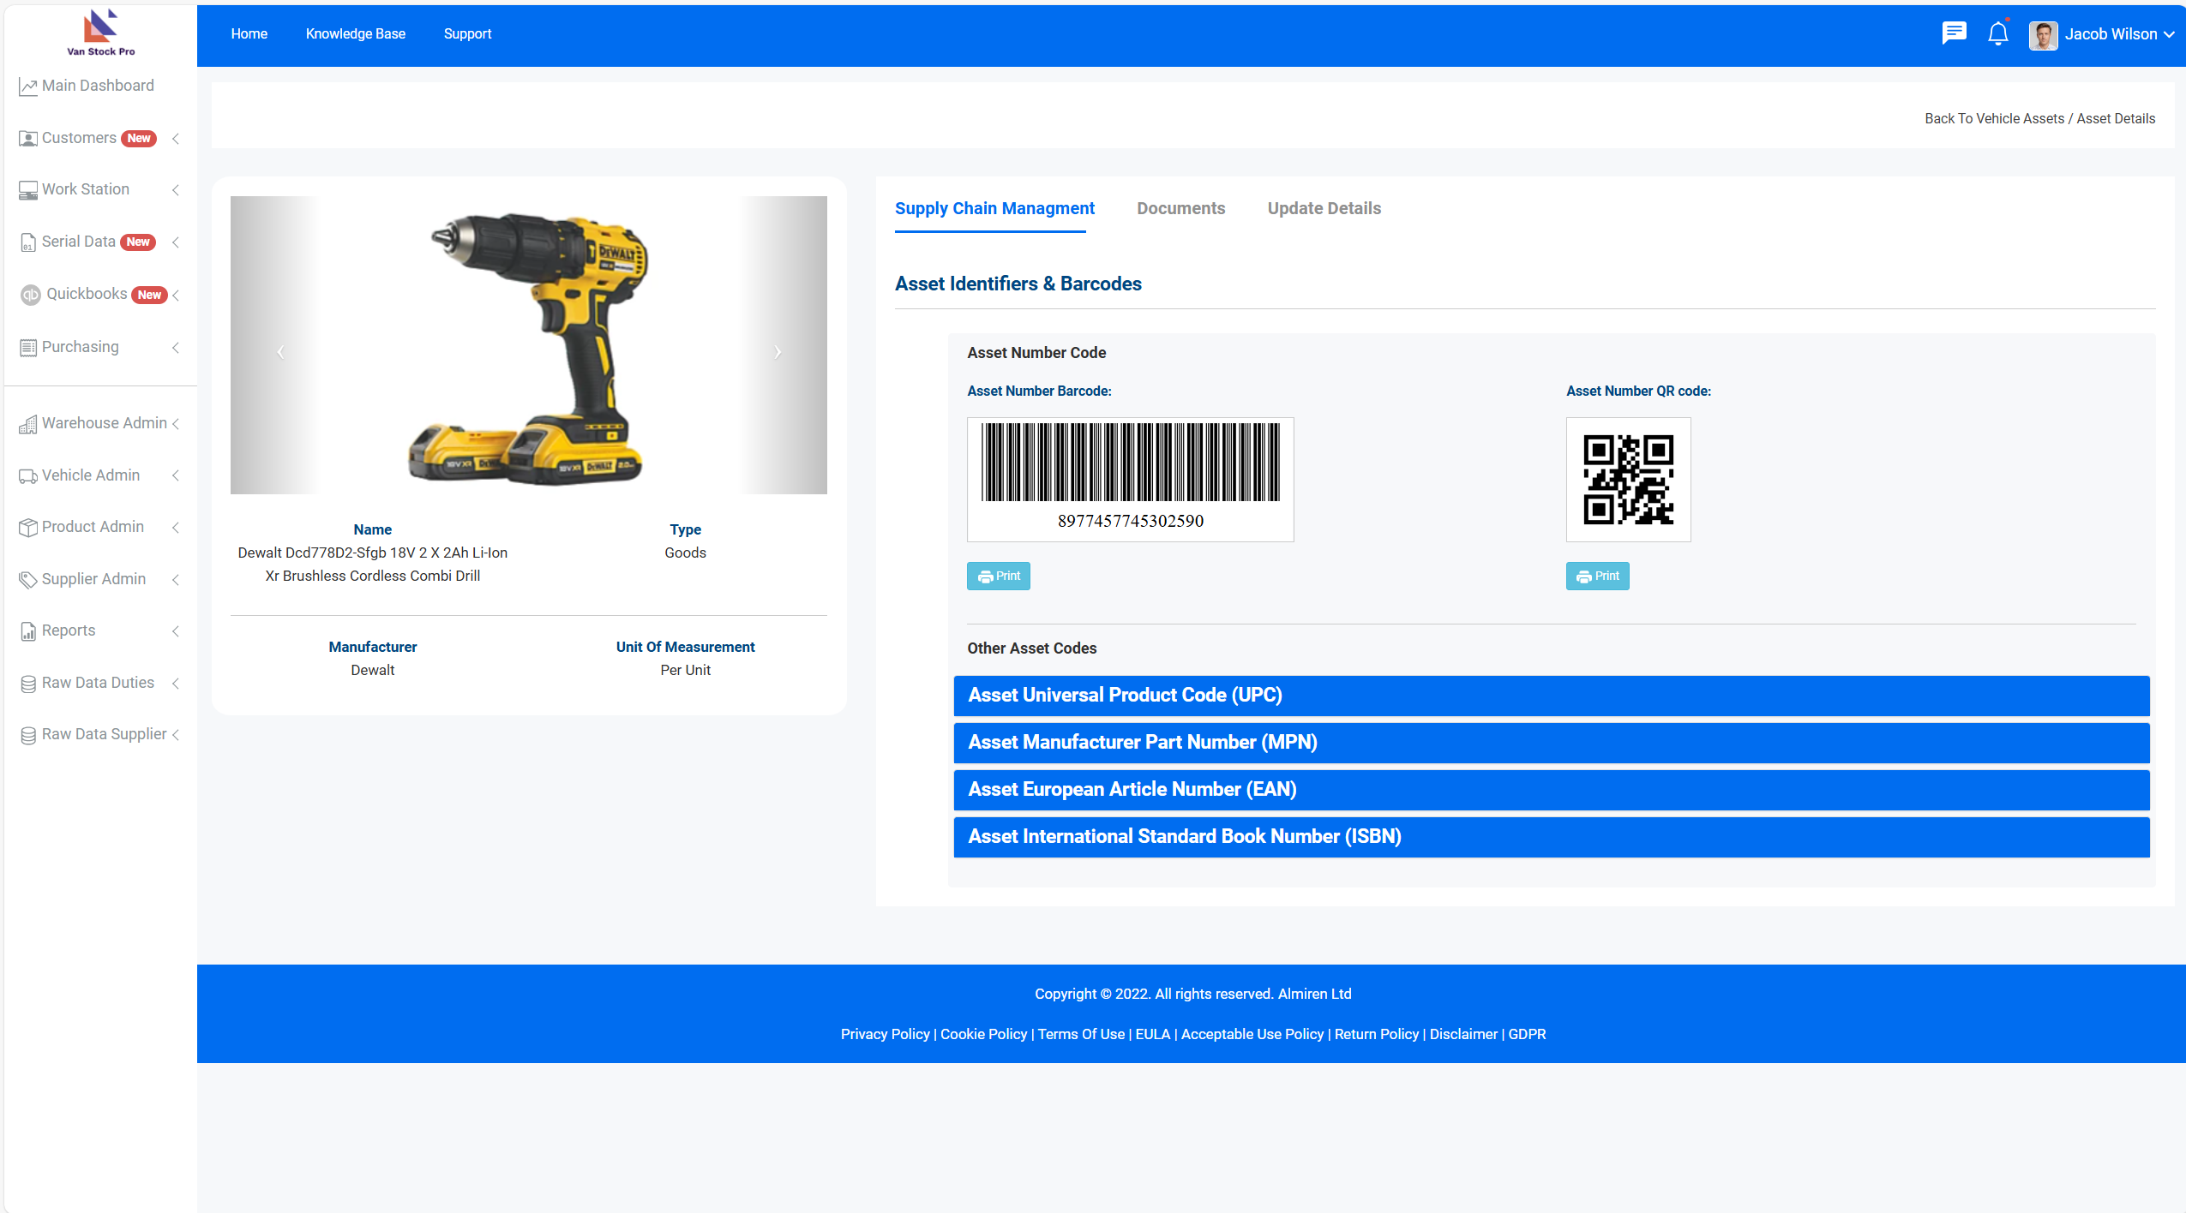Expand the Vehicle Admin menu chevron
The width and height of the screenshot is (2186, 1213).
[176, 476]
